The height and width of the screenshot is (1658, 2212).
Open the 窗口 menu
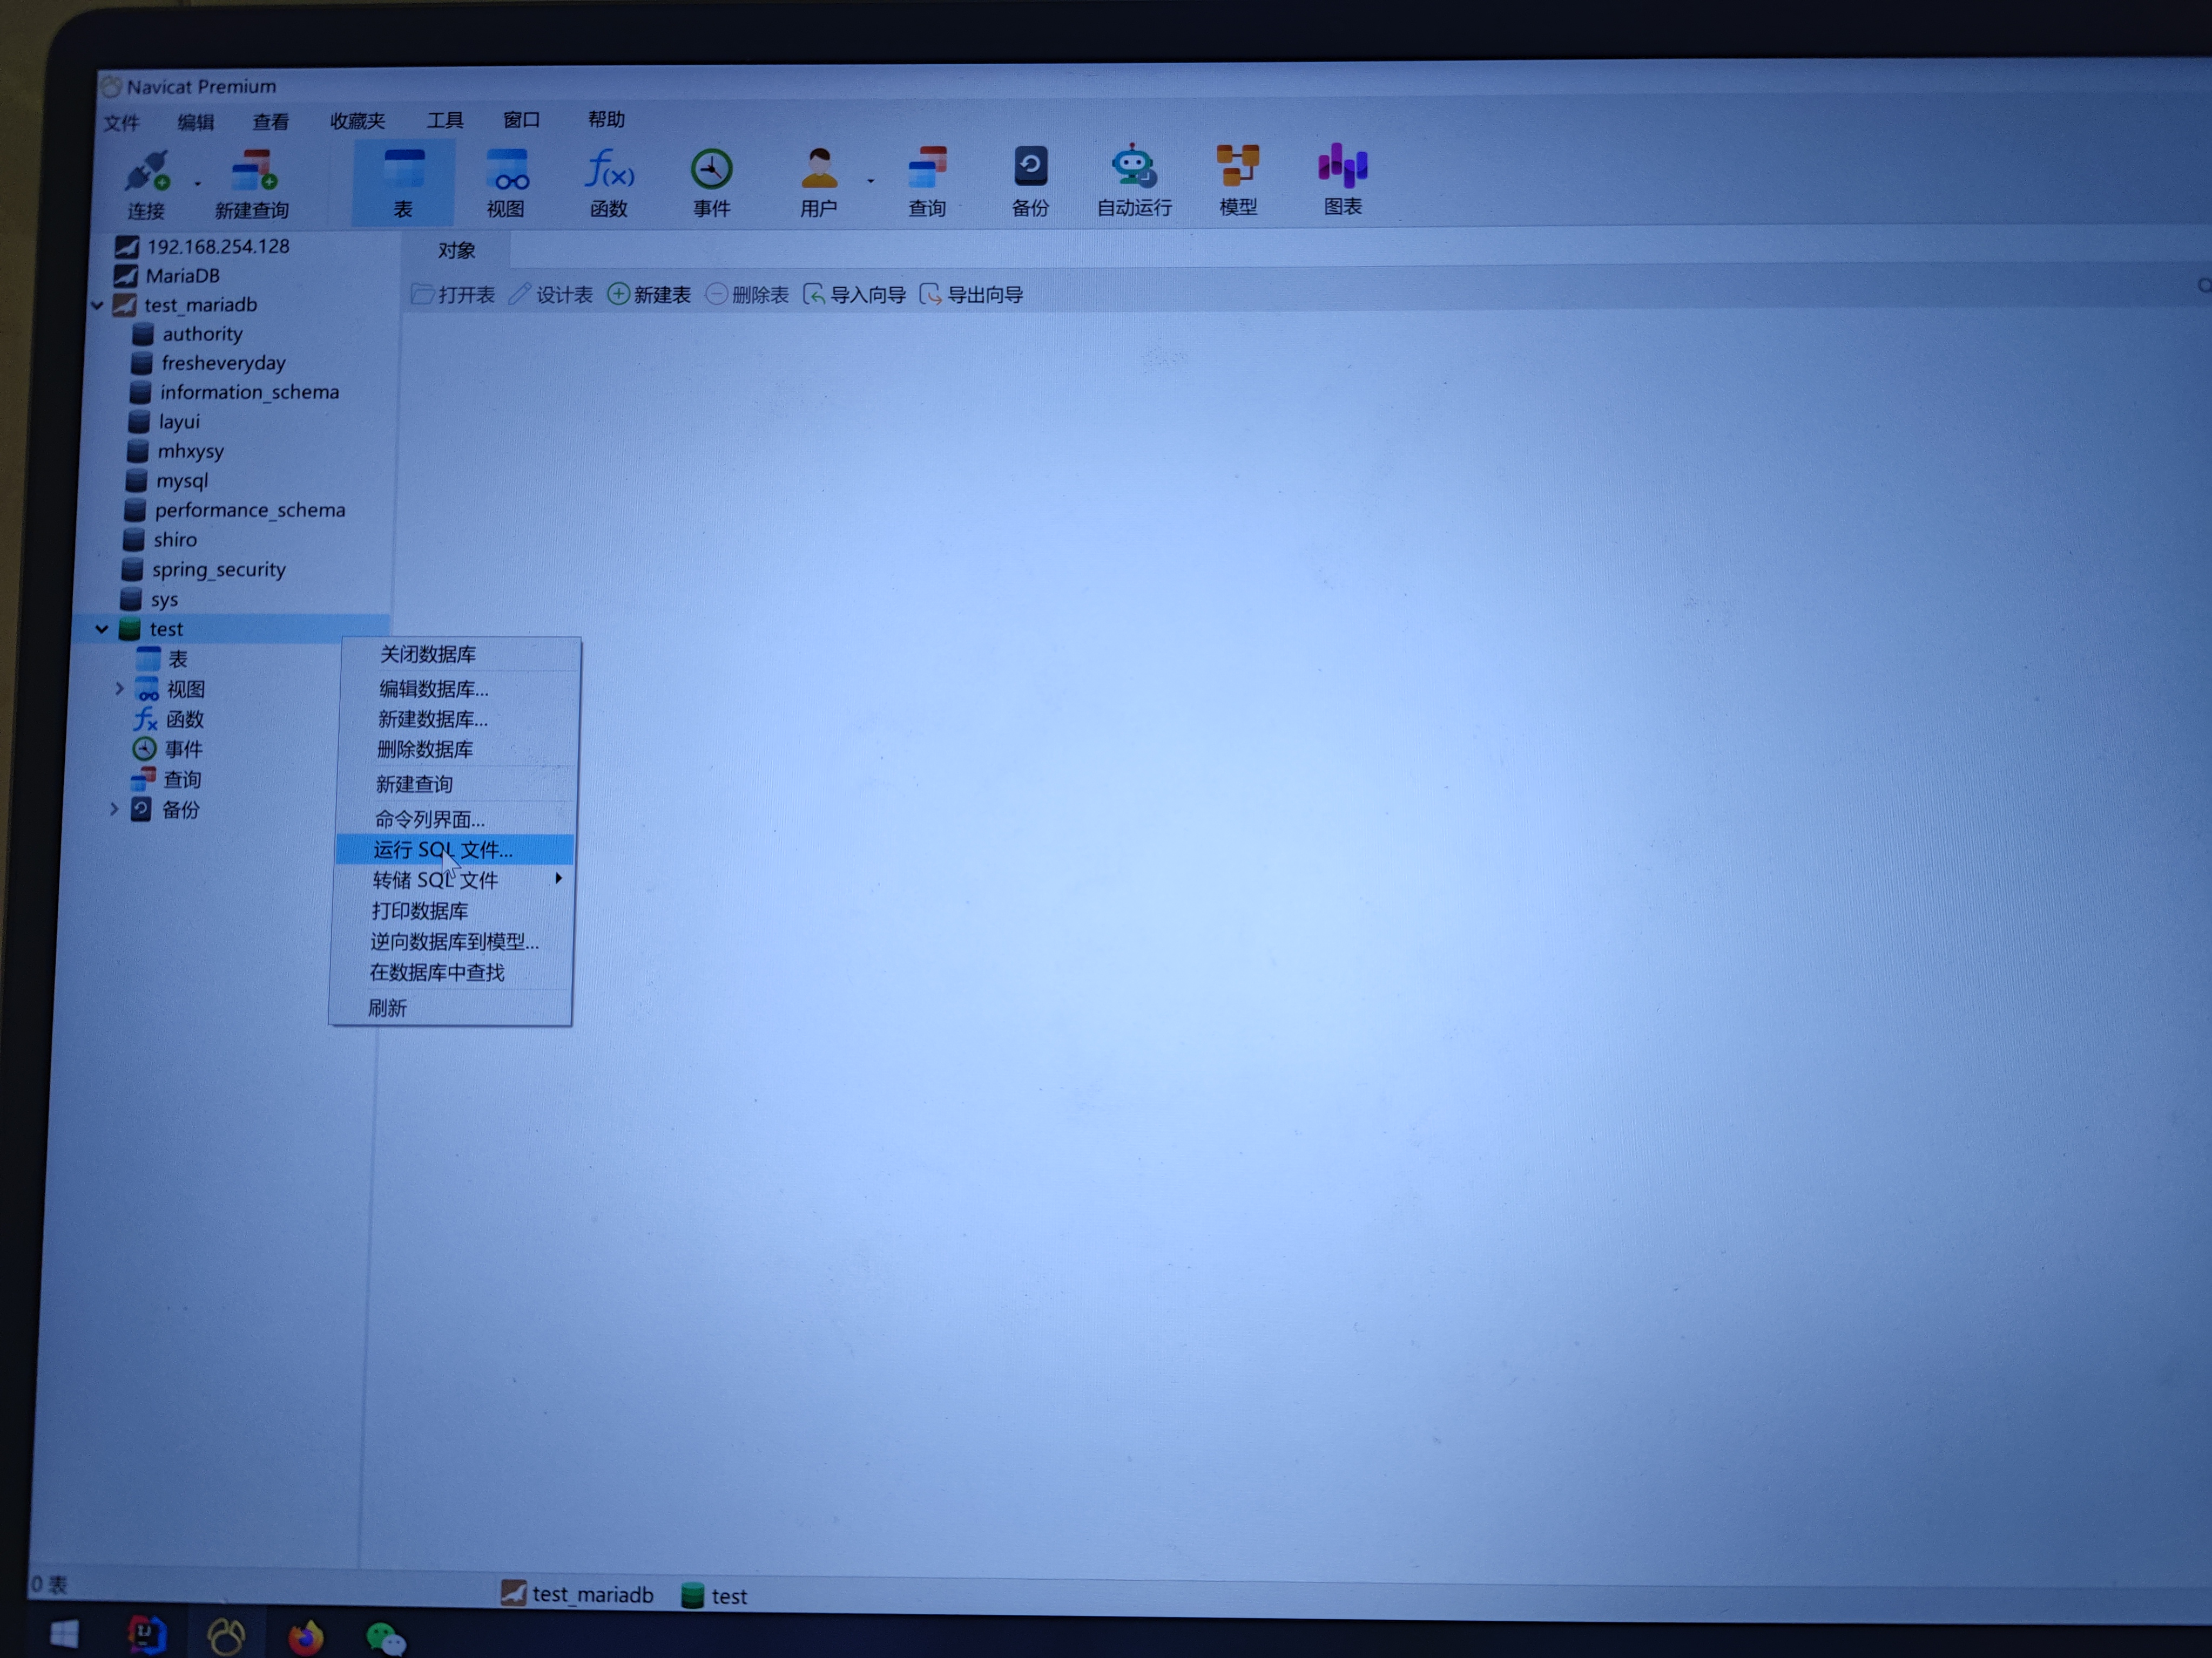pos(522,120)
